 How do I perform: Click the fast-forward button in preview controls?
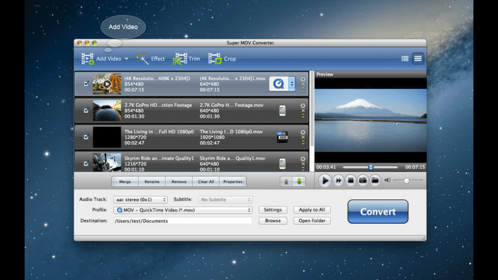click(x=338, y=181)
